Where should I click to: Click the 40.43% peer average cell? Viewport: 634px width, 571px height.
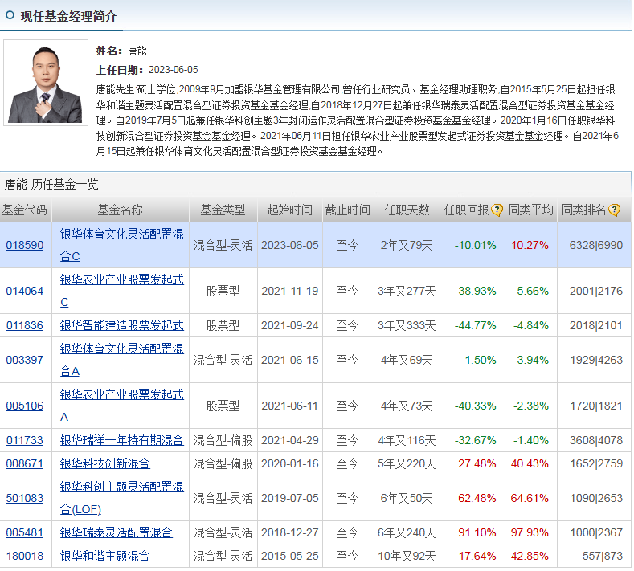(x=530, y=463)
